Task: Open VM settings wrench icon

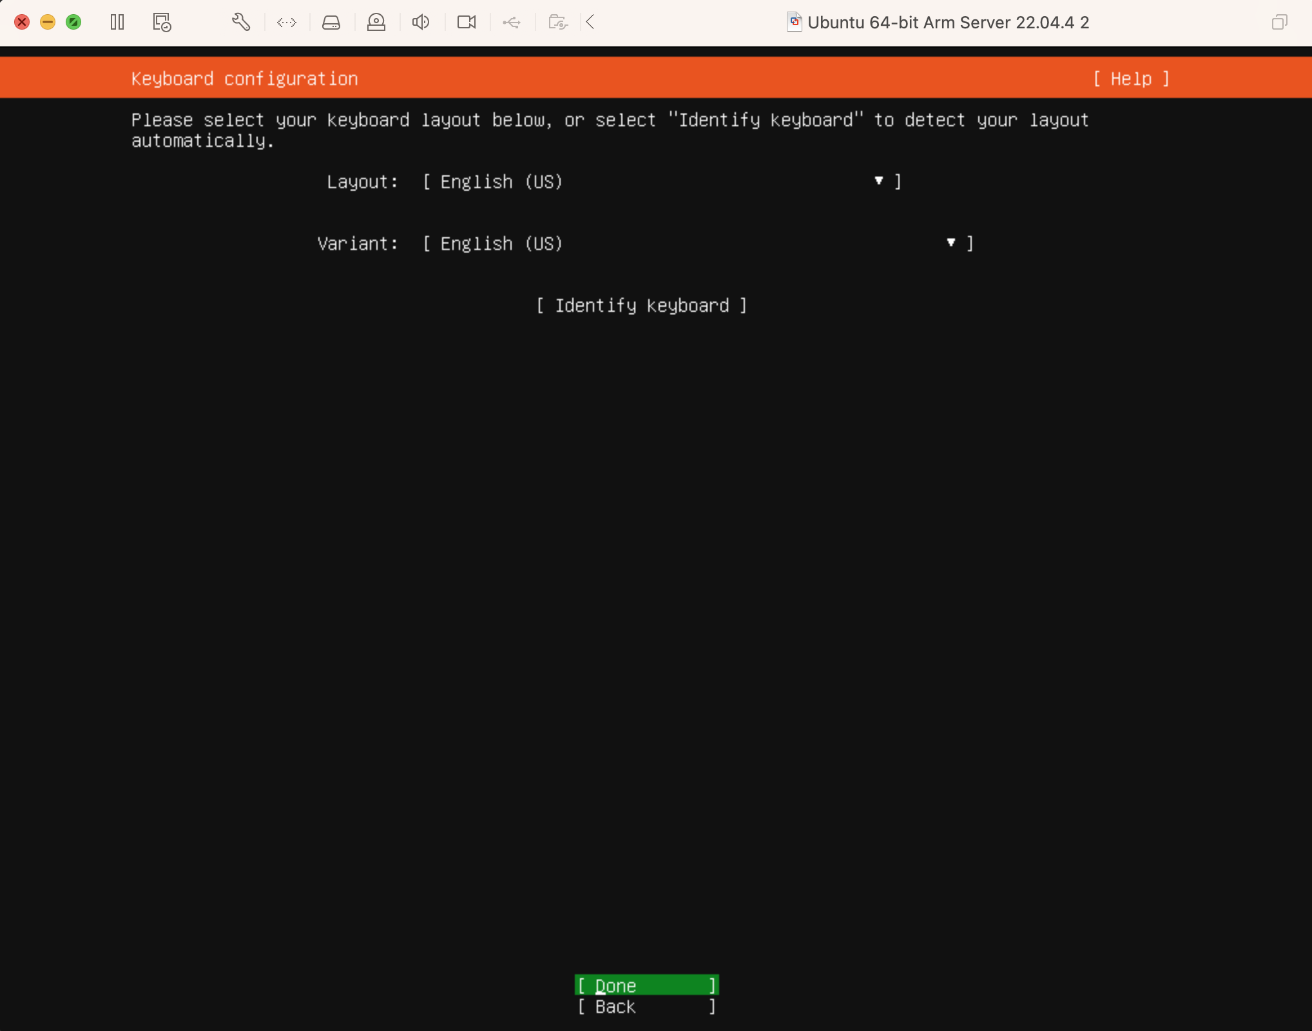Action: point(241,23)
